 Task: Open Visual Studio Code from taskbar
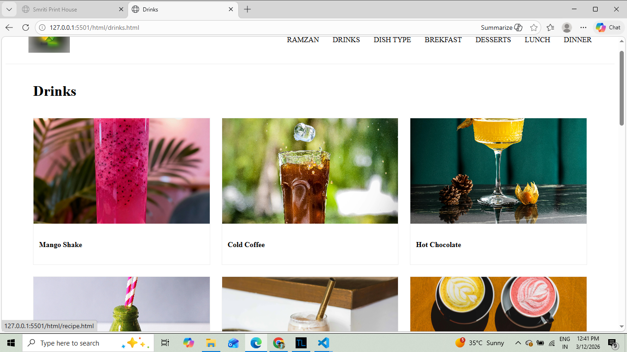tap(324, 343)
